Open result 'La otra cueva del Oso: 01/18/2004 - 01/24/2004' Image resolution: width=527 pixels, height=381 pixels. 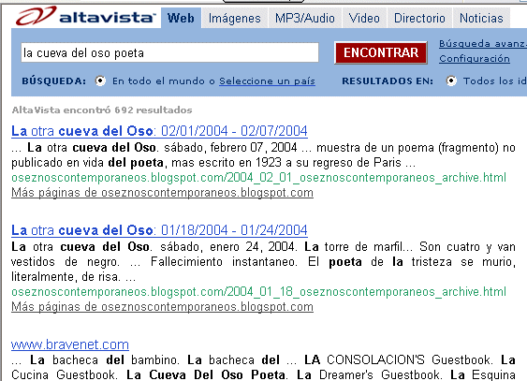click(159, 230)
